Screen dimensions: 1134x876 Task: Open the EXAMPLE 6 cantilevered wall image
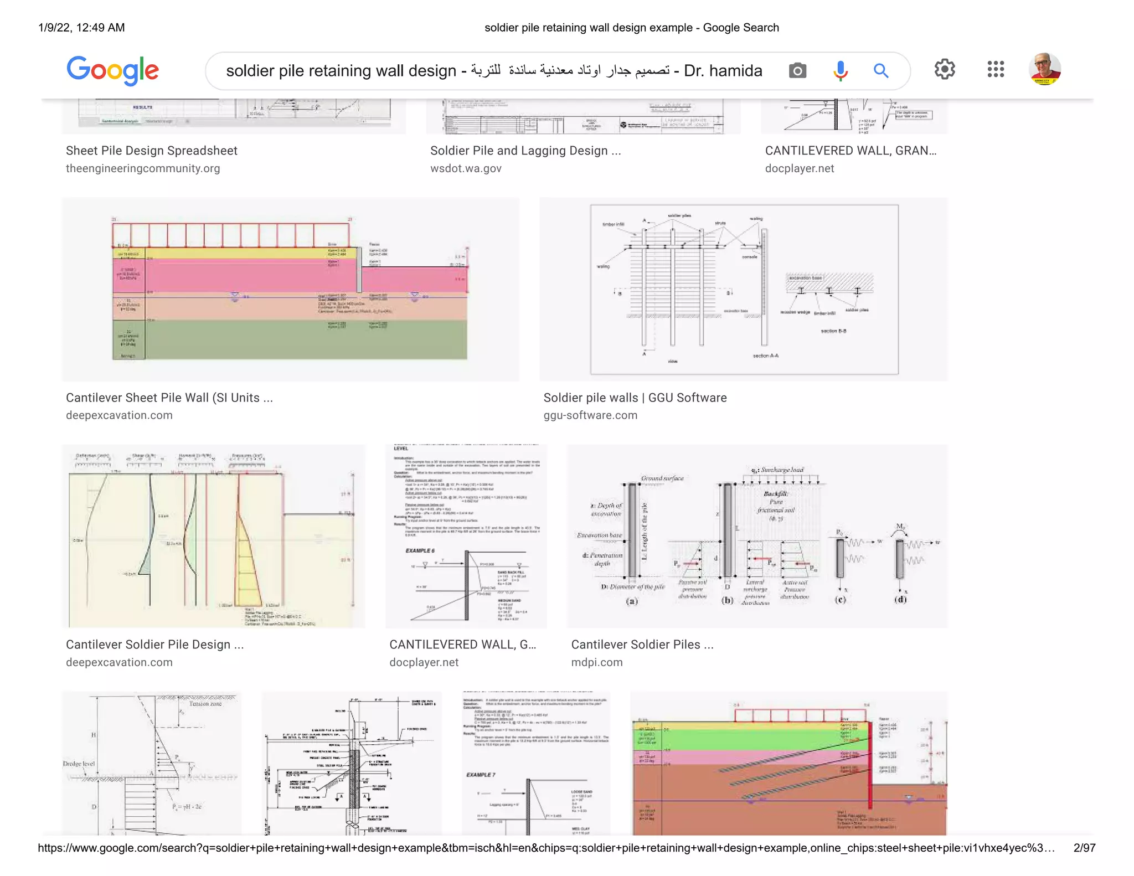(x=466, y=536)
